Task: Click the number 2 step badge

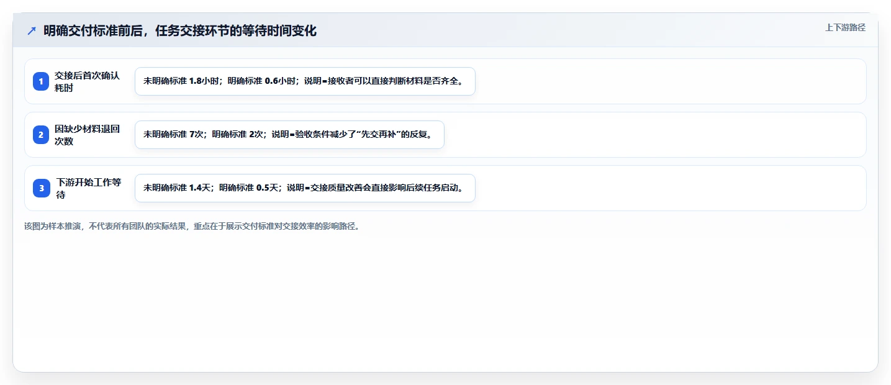Action: pyautogui.click(x=41, y=135)
